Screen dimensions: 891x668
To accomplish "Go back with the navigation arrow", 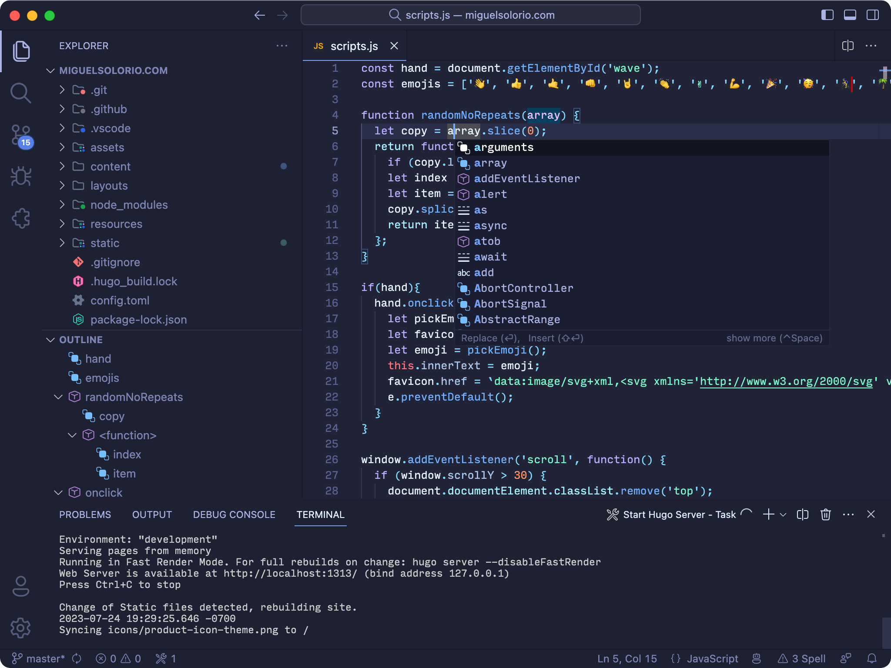I will (x=260, y=15).
